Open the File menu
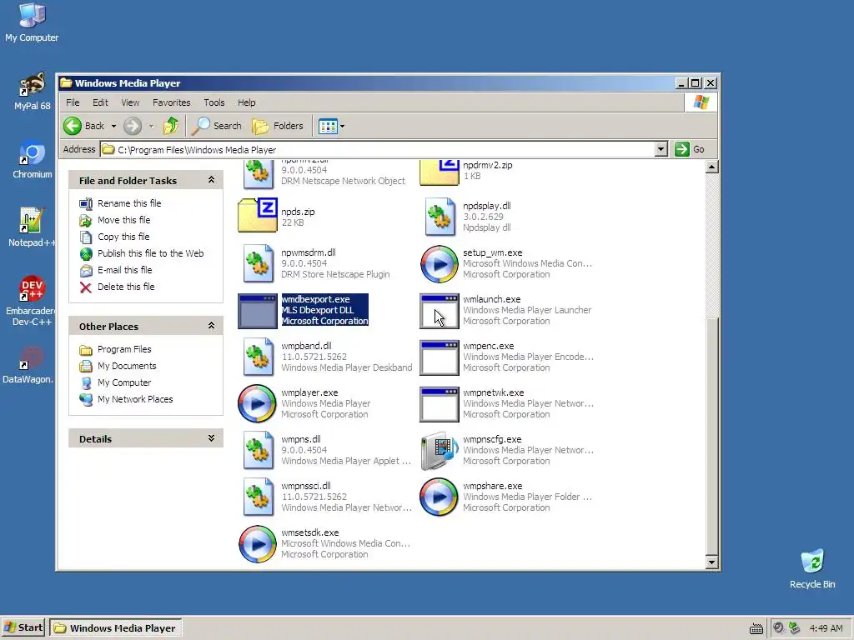854x640 pixels. point(73,102)
